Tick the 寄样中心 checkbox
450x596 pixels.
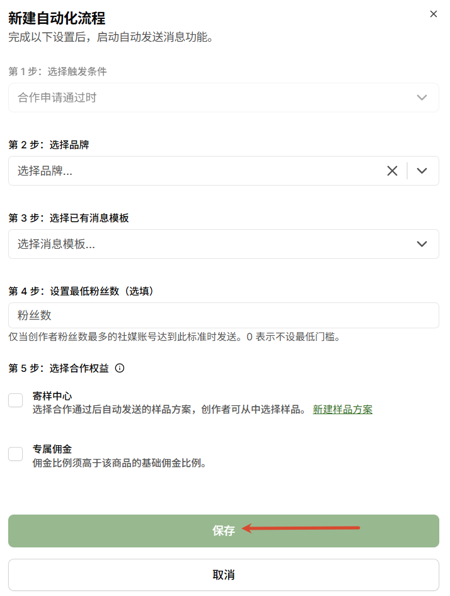pos(16,400)
